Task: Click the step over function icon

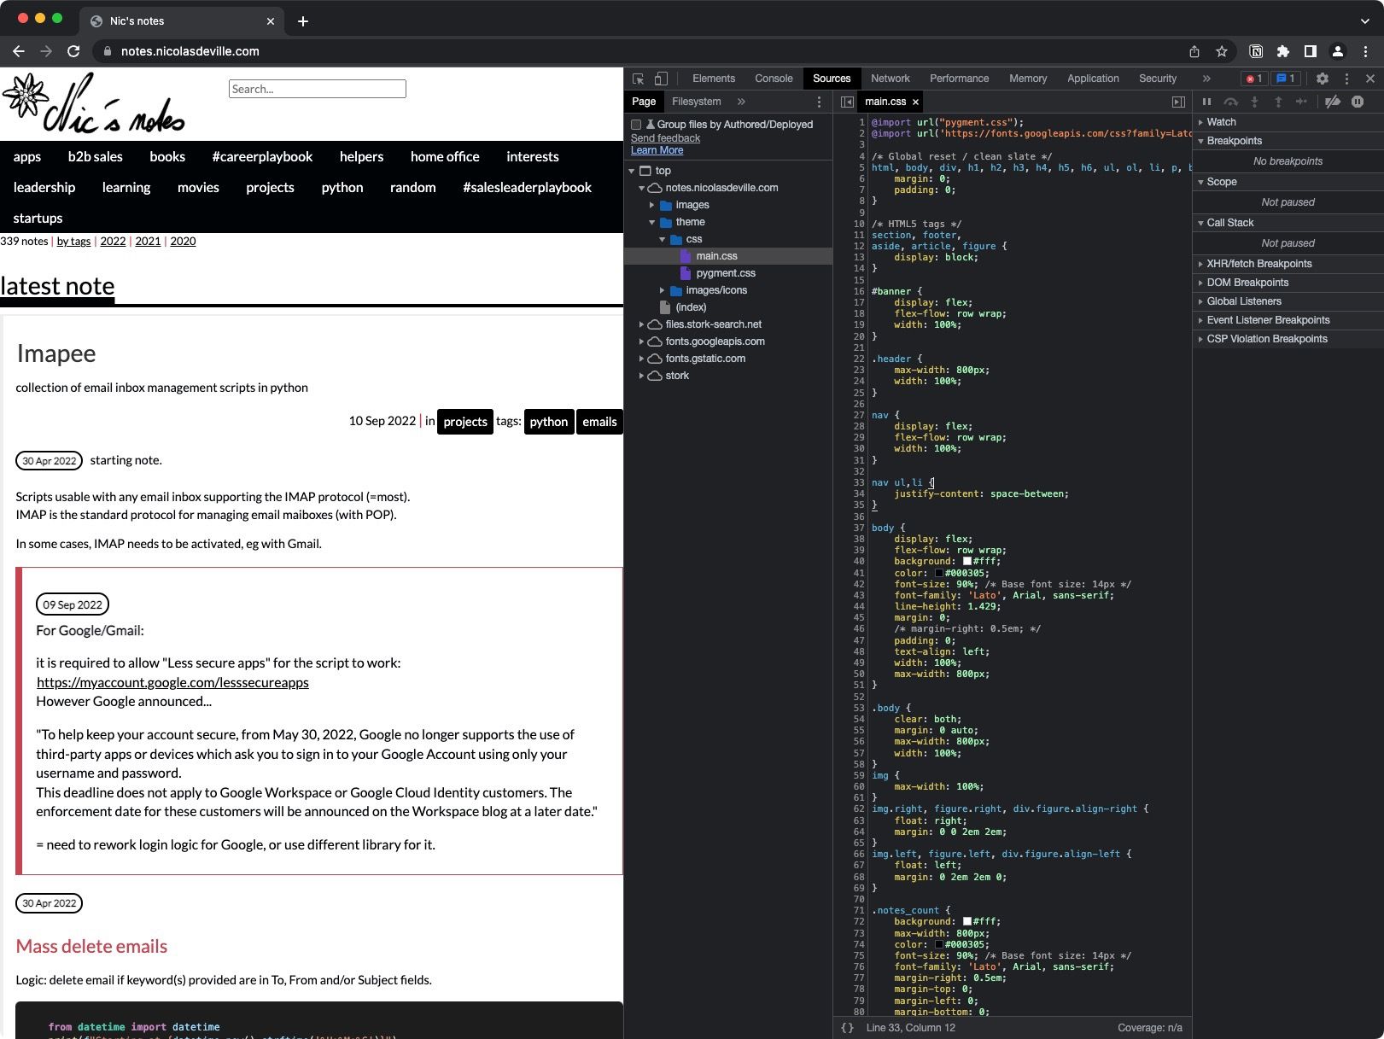Action: pos(1231,102)
